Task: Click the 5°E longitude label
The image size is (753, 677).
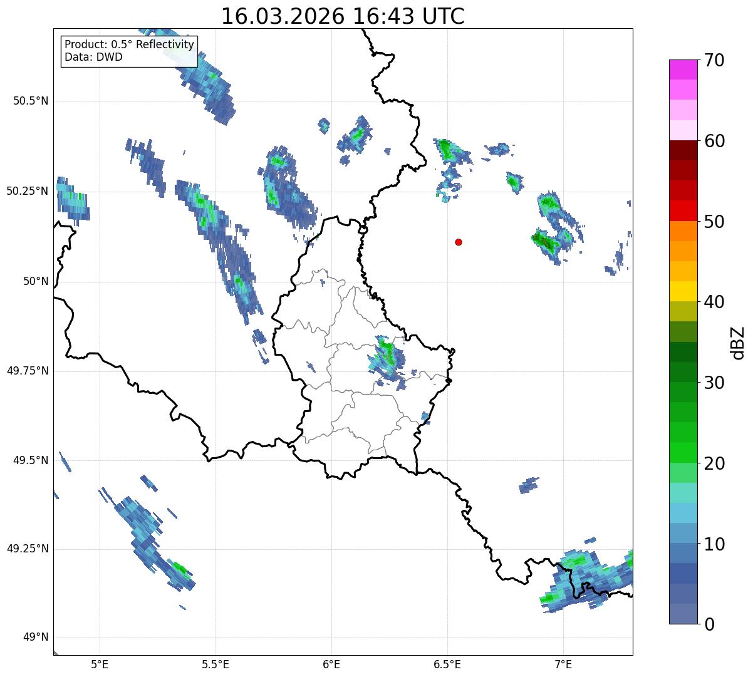Action: 100,664
